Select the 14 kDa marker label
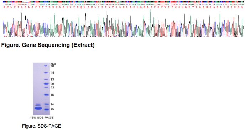The image size is (246, 130). coord(52,104)
